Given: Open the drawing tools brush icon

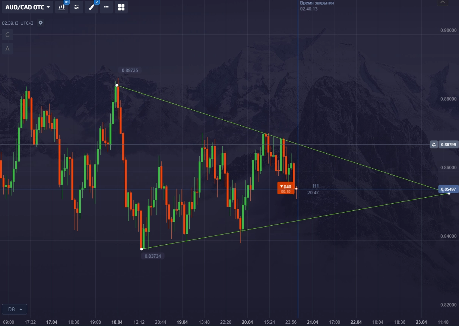Looking at the screenshot, I should point(91,7).
